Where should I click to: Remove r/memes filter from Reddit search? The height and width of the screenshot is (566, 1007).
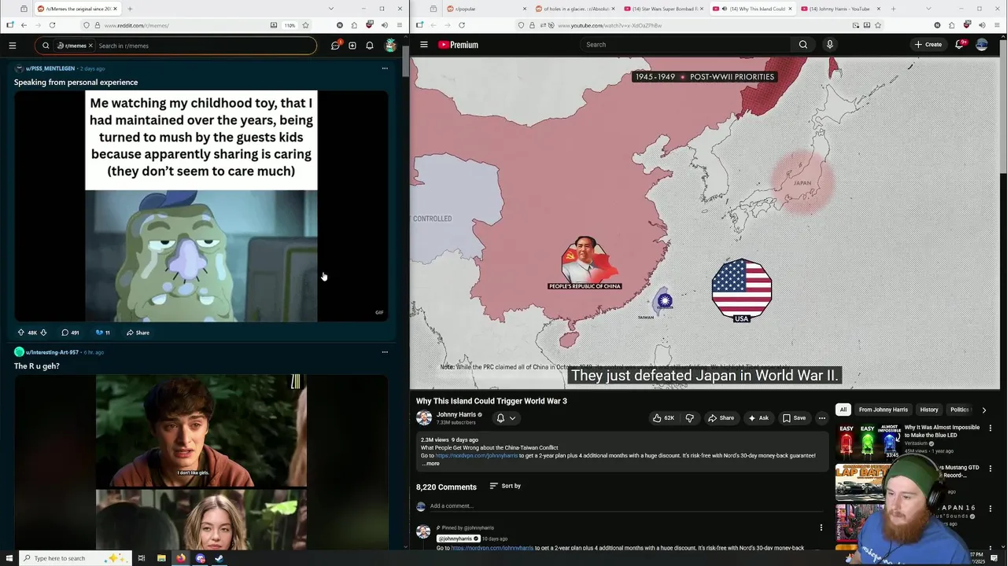pyautogui.click(x=90, y=46)
